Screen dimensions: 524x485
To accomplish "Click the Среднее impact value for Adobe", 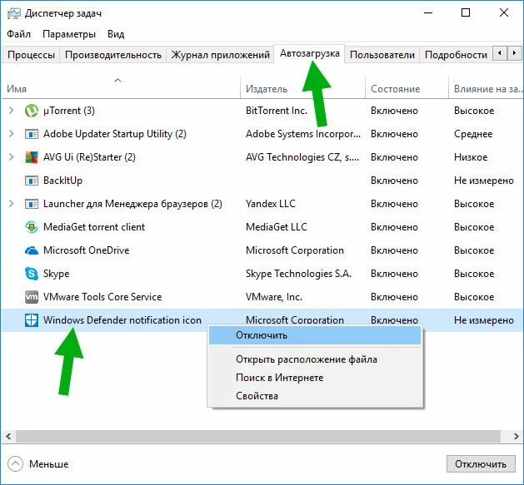I will [x=473, y=134].
